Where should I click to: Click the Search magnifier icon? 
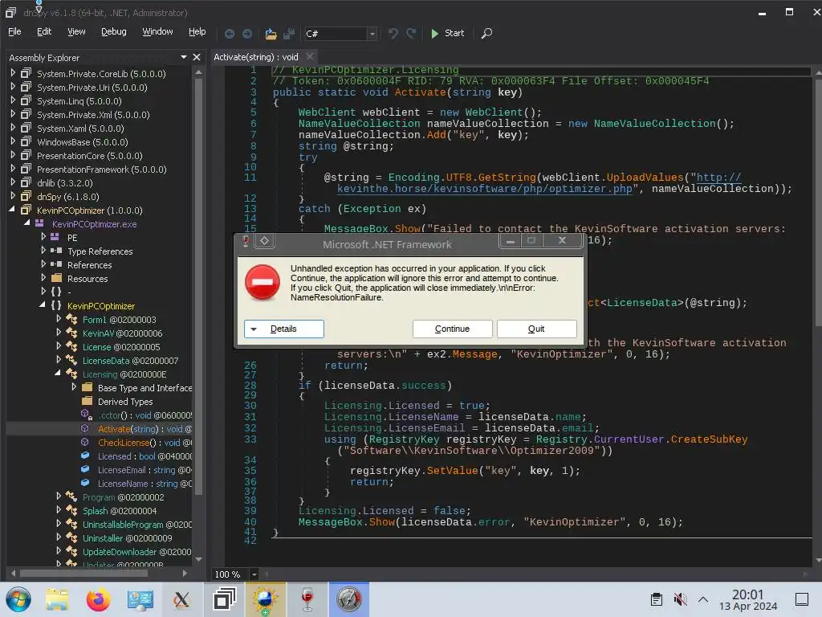point(486,34)
